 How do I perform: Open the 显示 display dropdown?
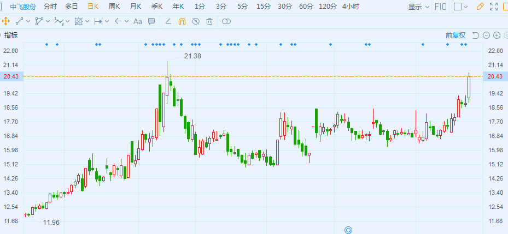(418, 7)
